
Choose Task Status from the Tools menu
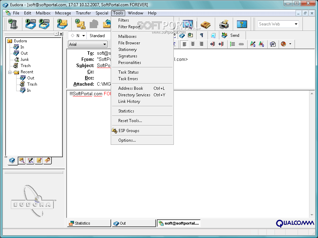tap(142, 72)
